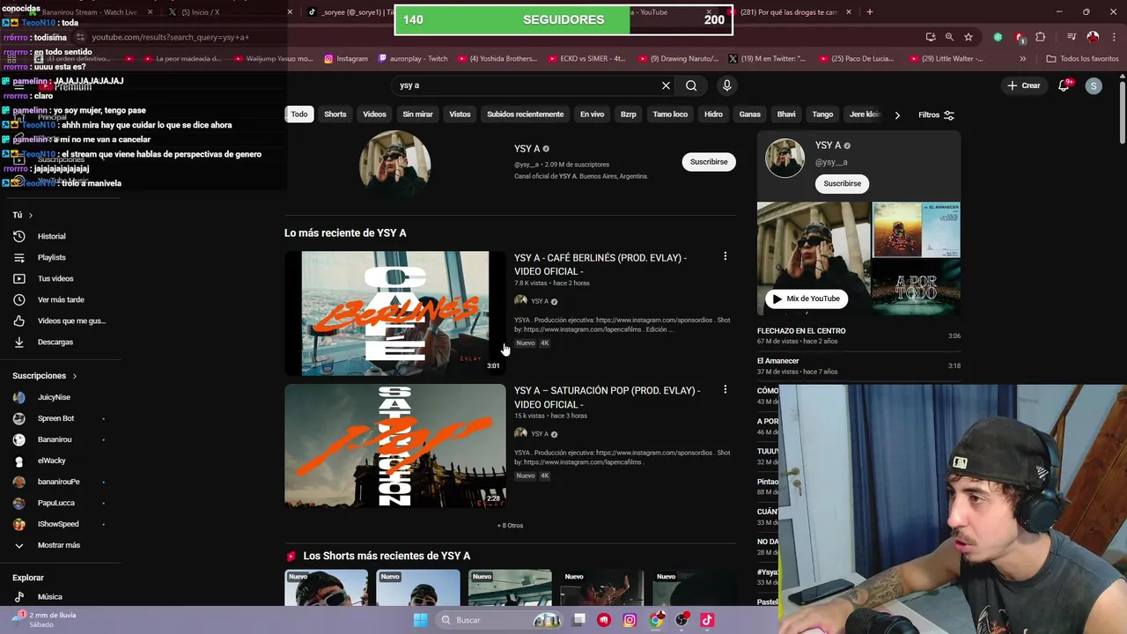Image resolution: width=1127 pixels, height=634 pixels.
Task: Open El Amanecer track in panel
Action: coord(778,361)
